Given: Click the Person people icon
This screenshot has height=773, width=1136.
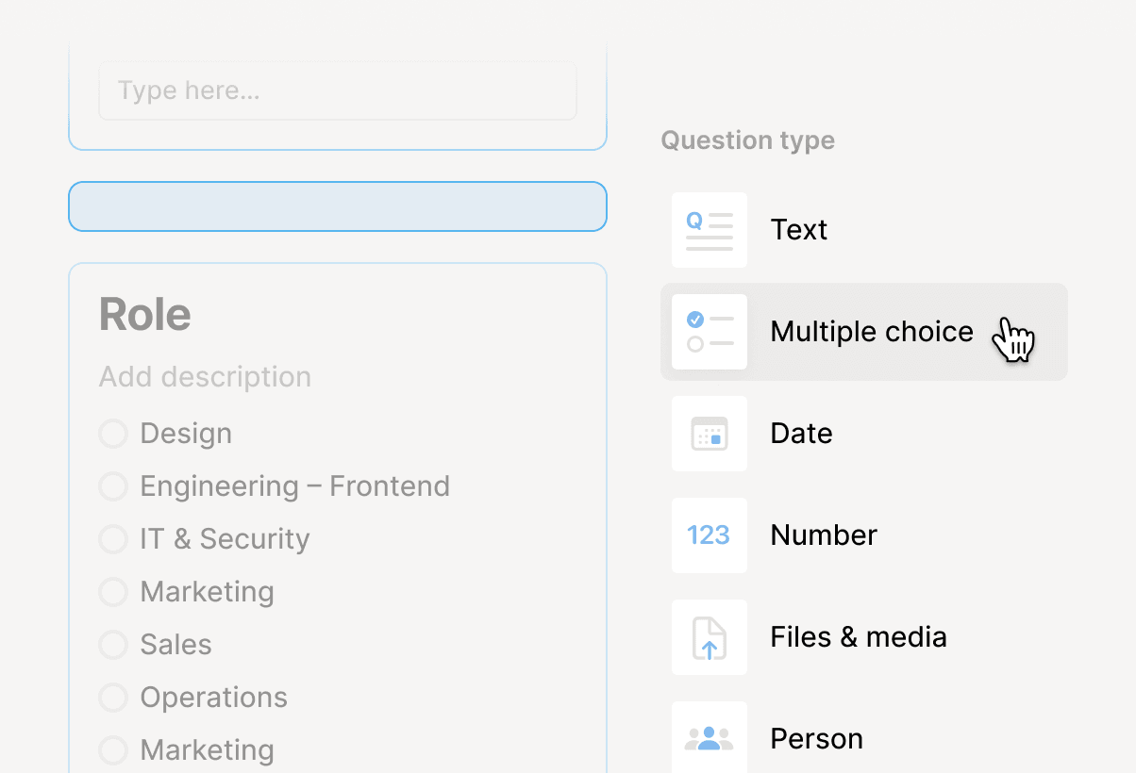Looking at the screenshot, I should point(710,739).
